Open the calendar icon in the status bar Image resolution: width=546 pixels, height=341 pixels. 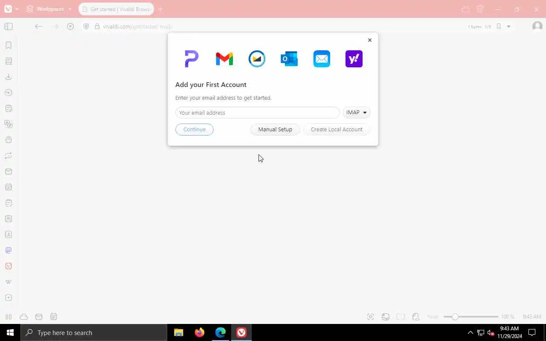pos(54,317)
